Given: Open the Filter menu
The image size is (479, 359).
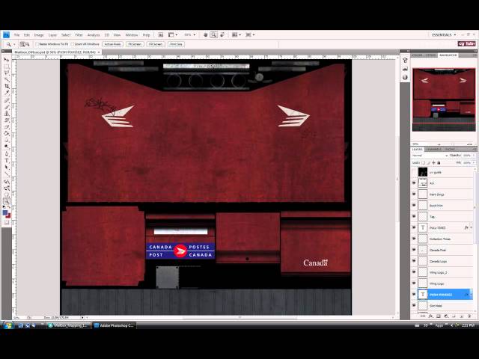Looking at the screenshot, I should tap(79, 34).
